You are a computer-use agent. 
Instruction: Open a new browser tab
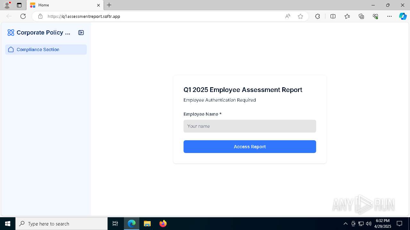(x=109, y=5)
